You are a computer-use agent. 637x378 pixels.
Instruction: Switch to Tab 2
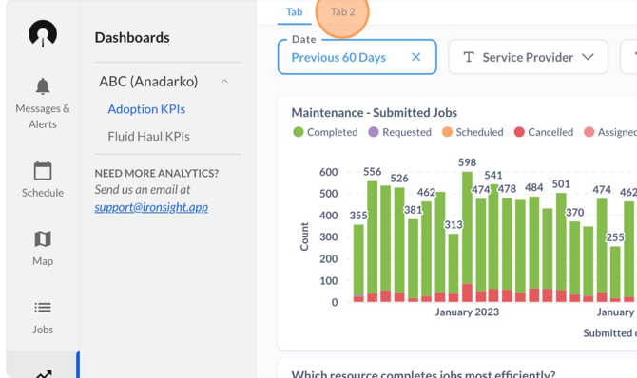[x=343, y=12]
